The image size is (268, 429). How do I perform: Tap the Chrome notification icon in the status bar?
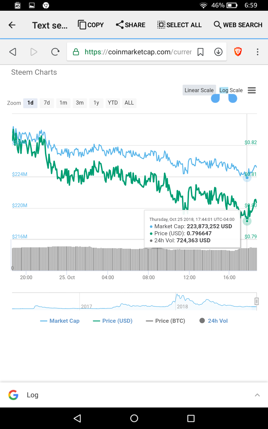46,5
